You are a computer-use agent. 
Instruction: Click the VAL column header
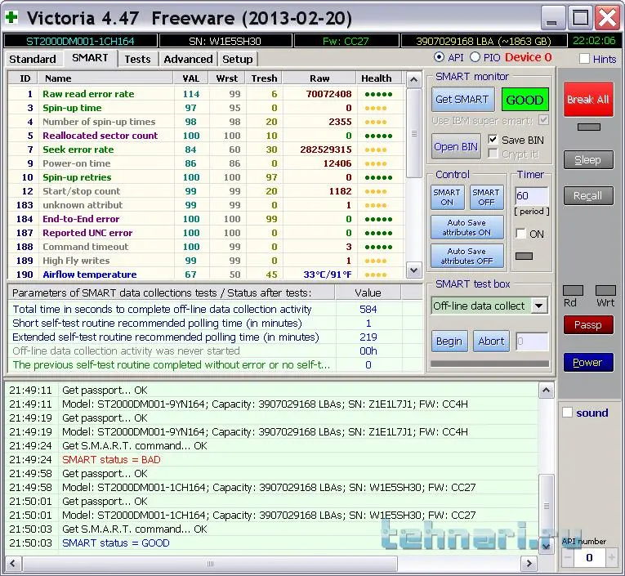click(191, 78)
